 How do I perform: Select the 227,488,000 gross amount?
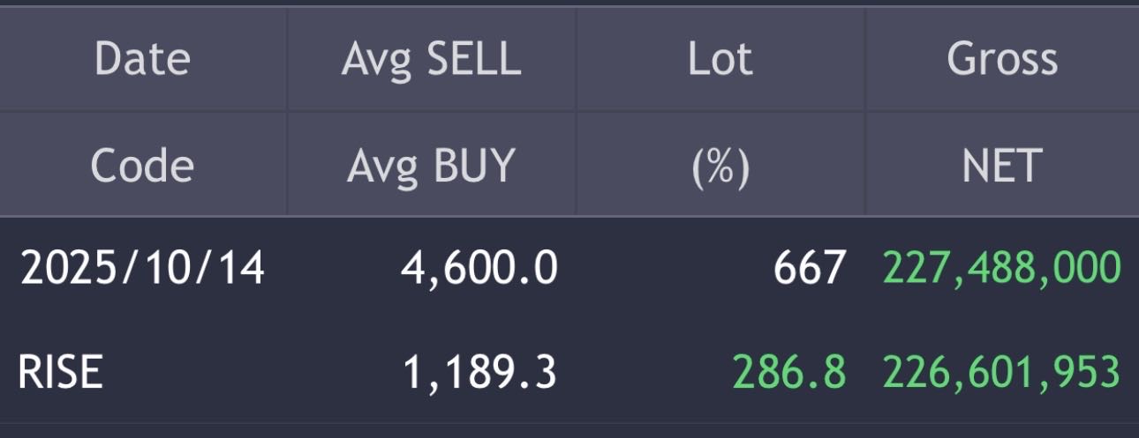1002,268
